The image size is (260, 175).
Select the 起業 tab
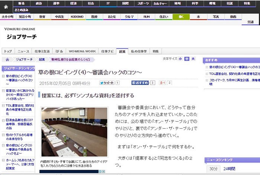[x=122, y=51]
